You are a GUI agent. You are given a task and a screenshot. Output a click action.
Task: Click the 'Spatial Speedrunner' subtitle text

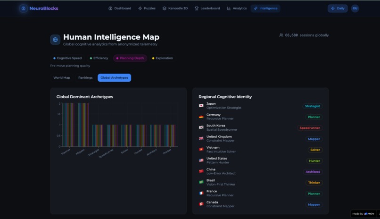pyautogui.click(x=222, y=129)
